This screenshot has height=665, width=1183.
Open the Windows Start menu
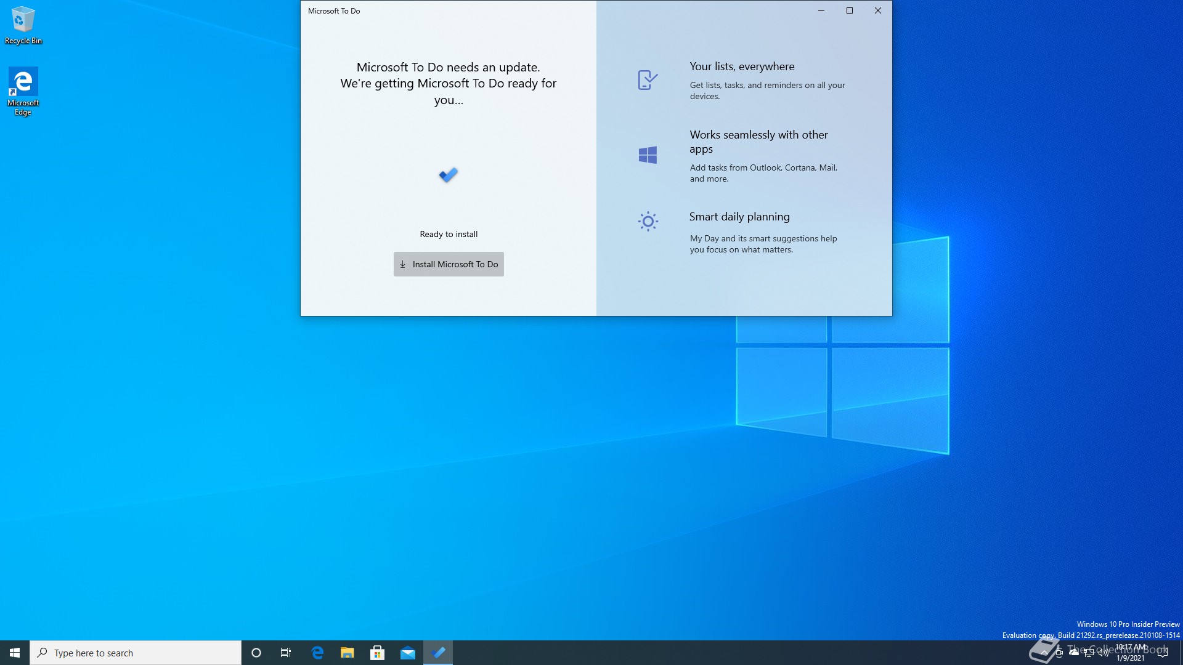coord(15,653)
